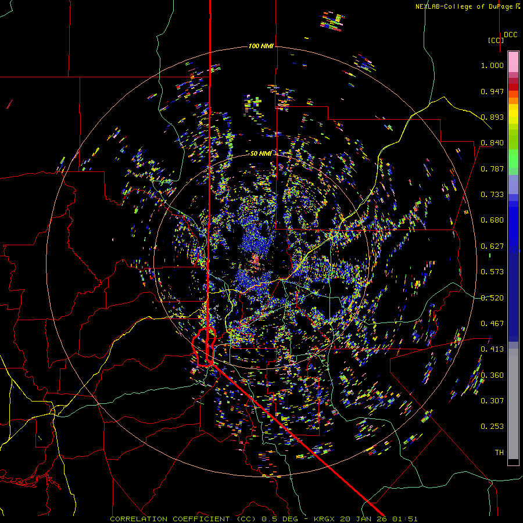This screenshot has width=523, height=523.
Task: Click the KRGX station identifier in the caption
Action: tap(325, 519)
